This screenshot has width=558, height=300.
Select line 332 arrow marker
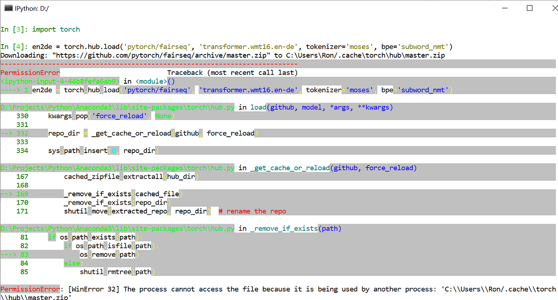13,133
